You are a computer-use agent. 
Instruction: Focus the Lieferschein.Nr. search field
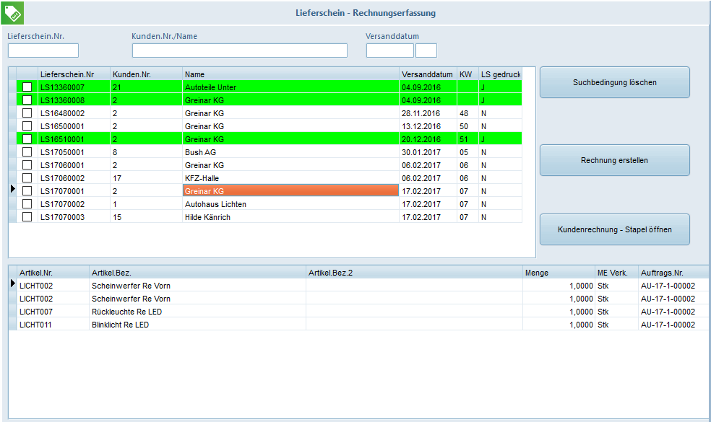pos(43,50)
